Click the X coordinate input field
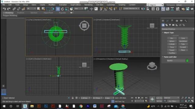This screenshot has height=109, width=195. click(x=85, y=98)
